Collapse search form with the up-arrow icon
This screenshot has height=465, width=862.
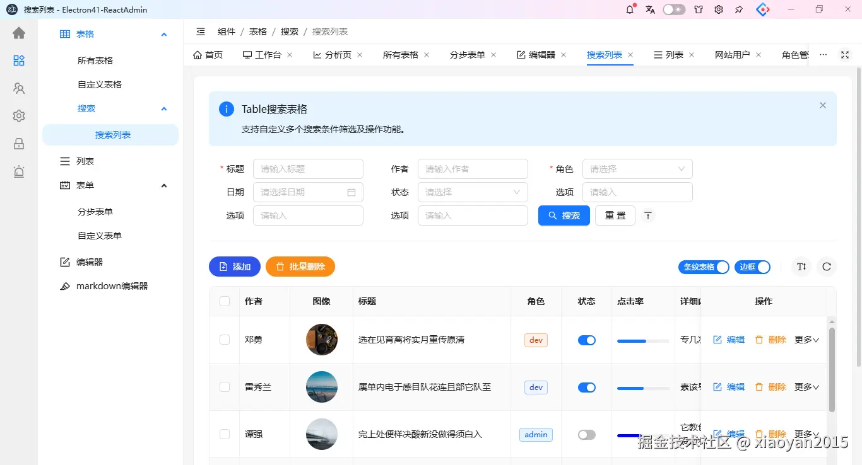coord(648,215)
